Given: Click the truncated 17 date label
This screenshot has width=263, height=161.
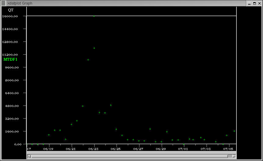Looking at the screenshot, I should pyautogui.click(x=29, y=149).
